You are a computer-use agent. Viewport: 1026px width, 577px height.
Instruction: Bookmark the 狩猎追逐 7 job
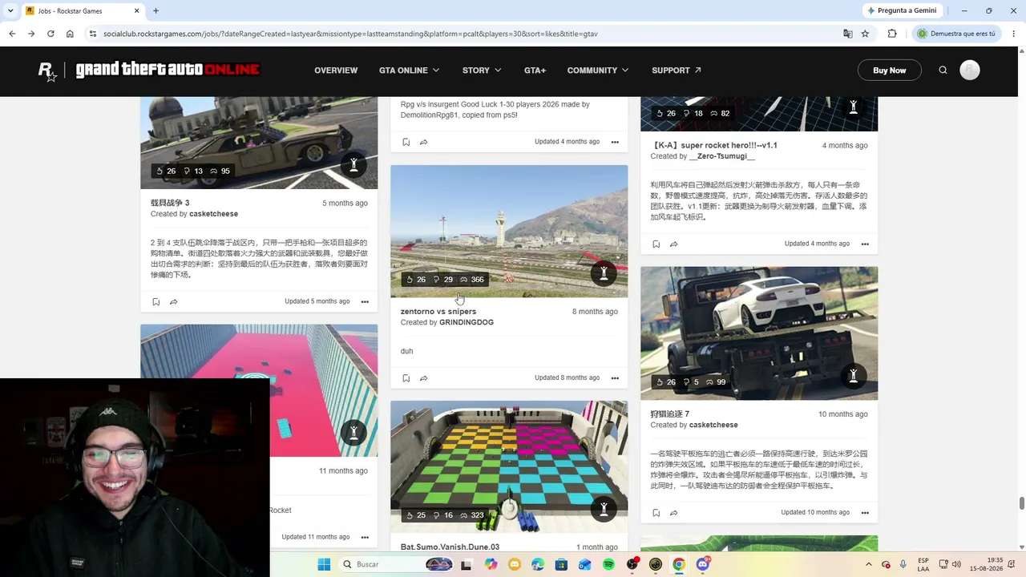656,513
